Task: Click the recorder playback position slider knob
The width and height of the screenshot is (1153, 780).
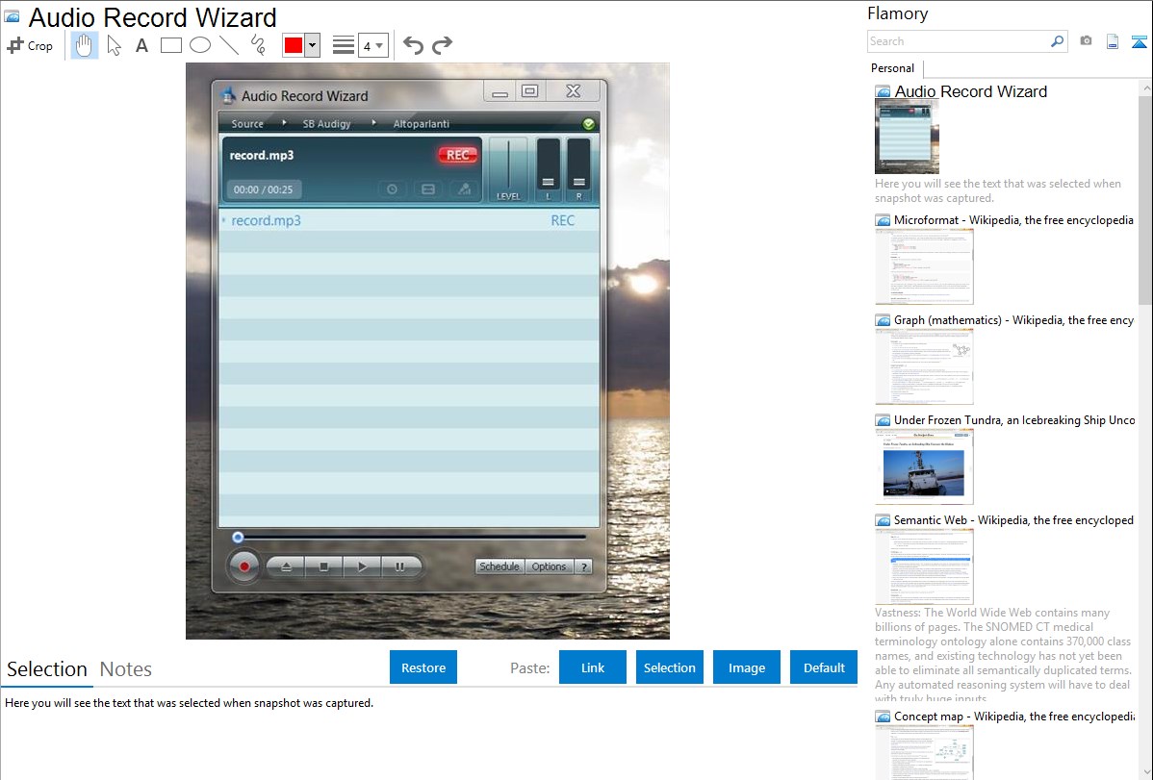Action: (x=238, y=538)
